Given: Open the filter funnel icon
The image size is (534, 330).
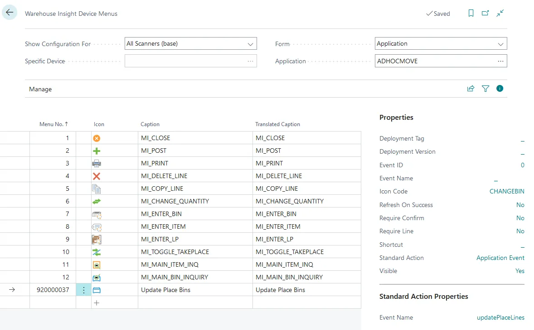Looking at the screenshot, I should (485, 89).
